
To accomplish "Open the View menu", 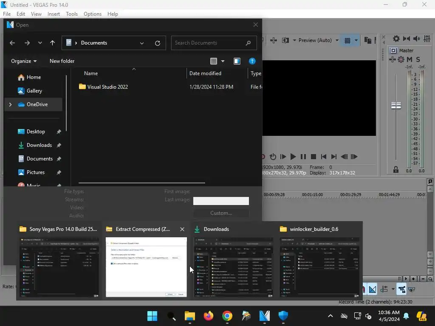I will pyautogui.click(x=36, y=14).
